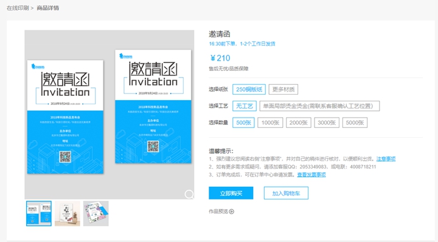Click the customer service QQ 2053349083 line
The image size is (438, 242).
coord(292,167)
